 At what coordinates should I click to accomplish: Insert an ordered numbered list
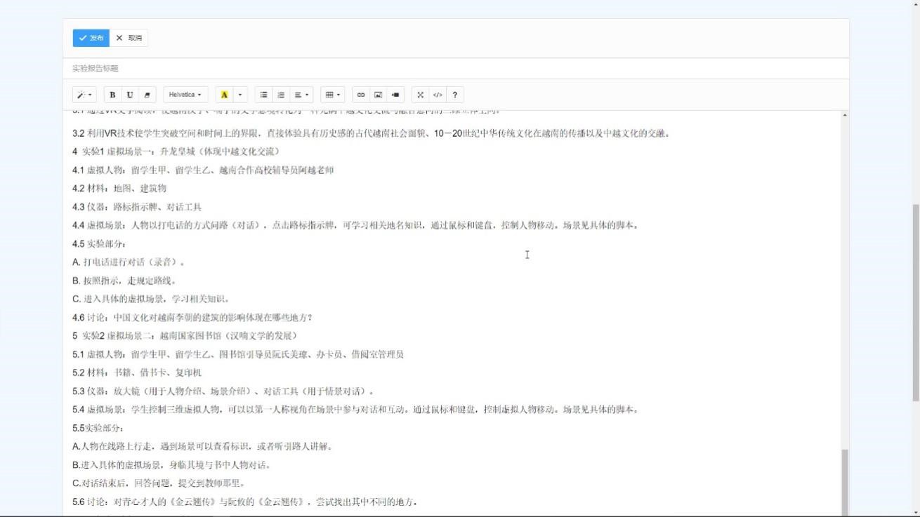point(281,95)
